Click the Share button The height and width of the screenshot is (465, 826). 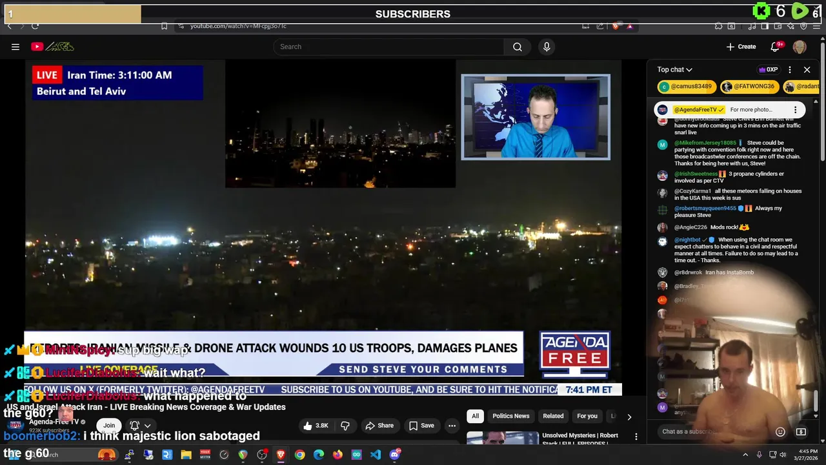[x=379, y=426]
